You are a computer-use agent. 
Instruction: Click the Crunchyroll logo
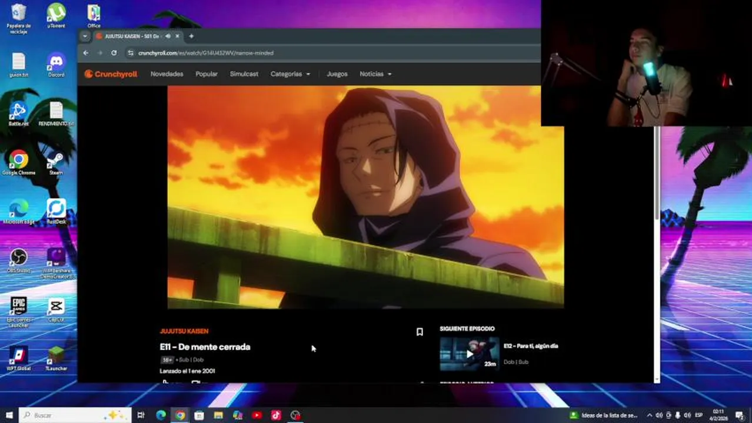click(111, 74)
